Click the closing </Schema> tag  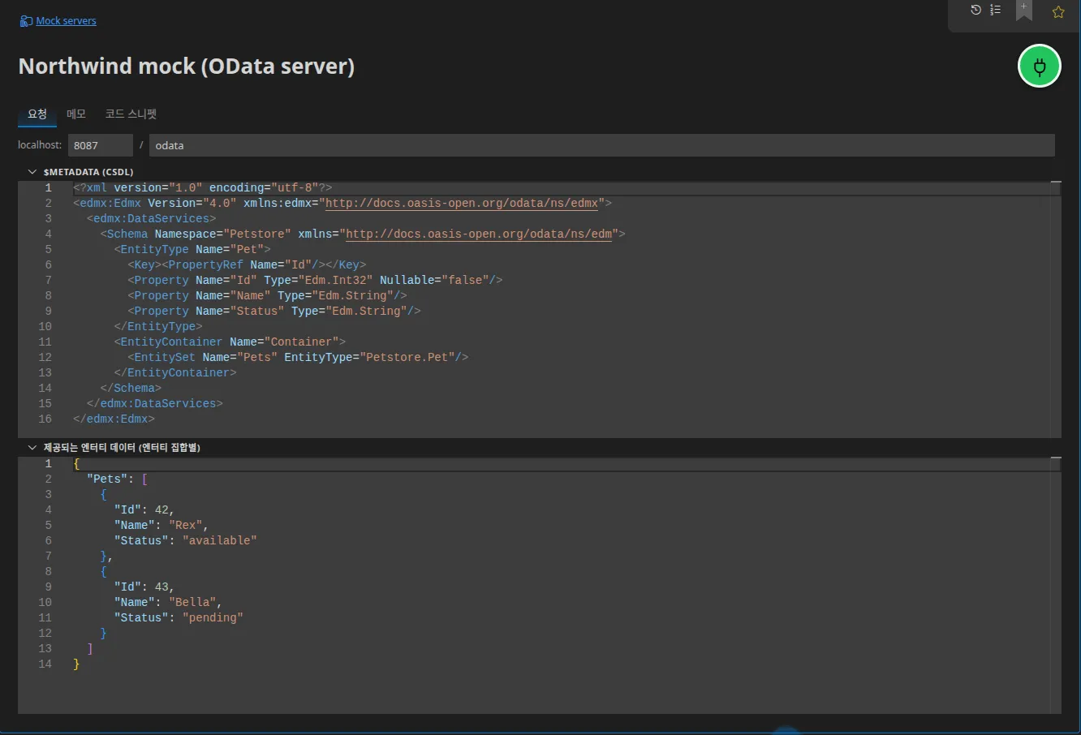tap(131, 388)
